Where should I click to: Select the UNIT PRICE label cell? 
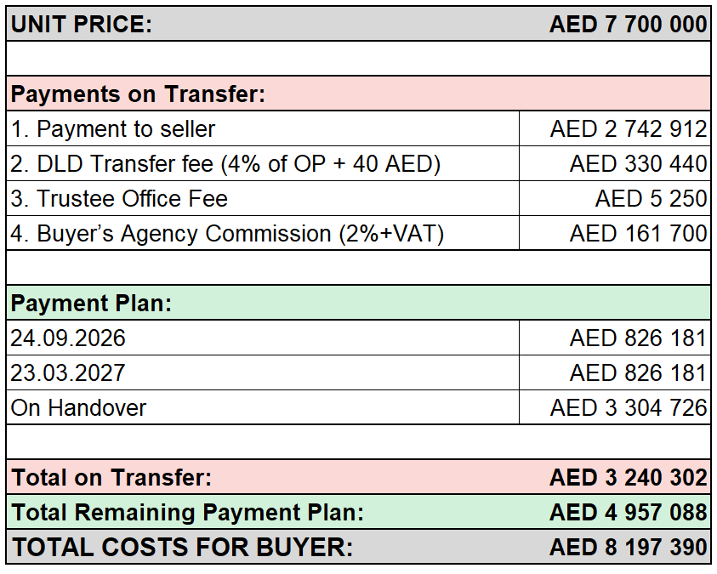pyautogui.click(x=82, y=24)
